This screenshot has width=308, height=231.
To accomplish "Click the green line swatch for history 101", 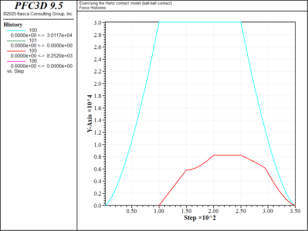I will [x=16, y=41].
